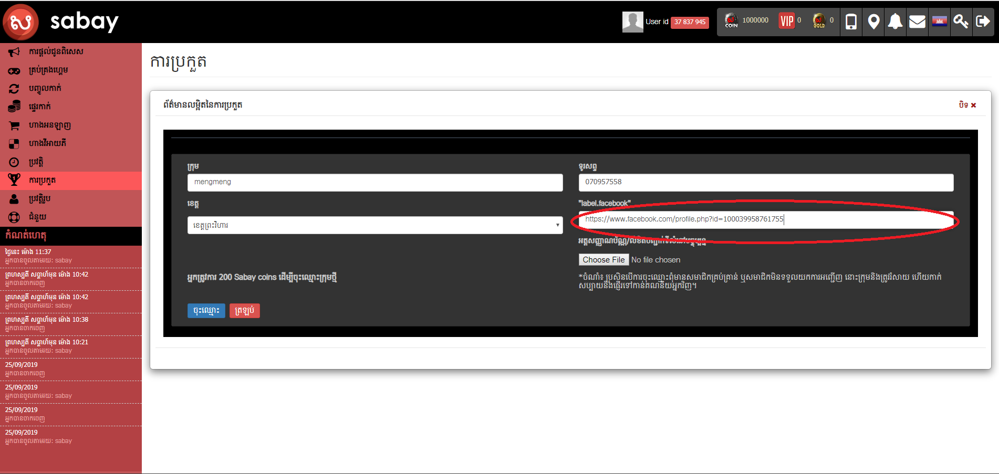Screen dimensions: 999x474
Task: Open the trophy tournament menu item
Action: [x=42, y=181]
